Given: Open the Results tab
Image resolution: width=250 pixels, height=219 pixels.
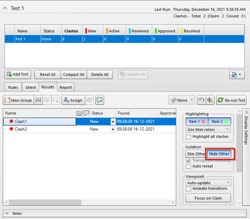Looking at the screenshot, I should tap(48, 87).
